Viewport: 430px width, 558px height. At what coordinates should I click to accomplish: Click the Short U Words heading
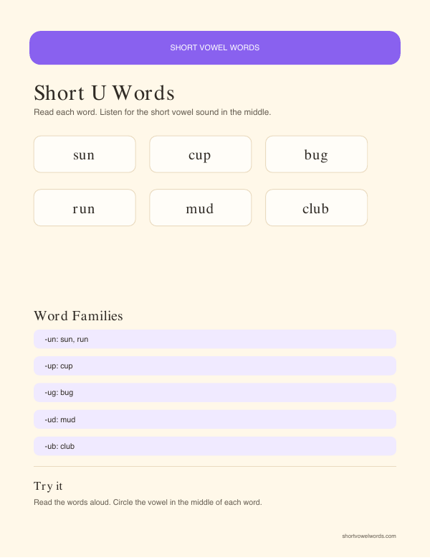[x=104, y=93]
